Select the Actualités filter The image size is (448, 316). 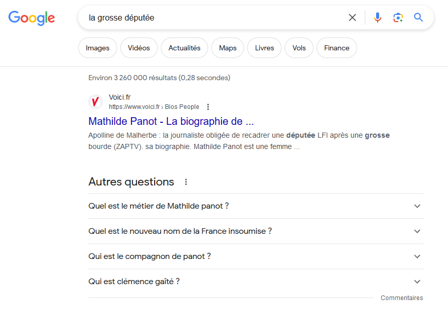pos(184,48)
